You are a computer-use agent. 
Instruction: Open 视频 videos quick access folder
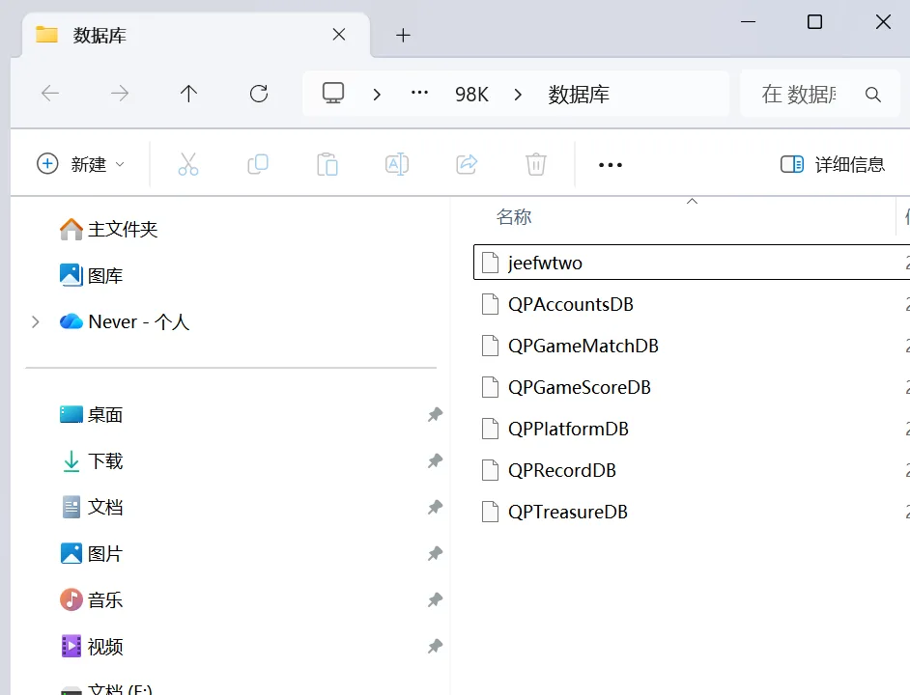[x=93, y=647]
